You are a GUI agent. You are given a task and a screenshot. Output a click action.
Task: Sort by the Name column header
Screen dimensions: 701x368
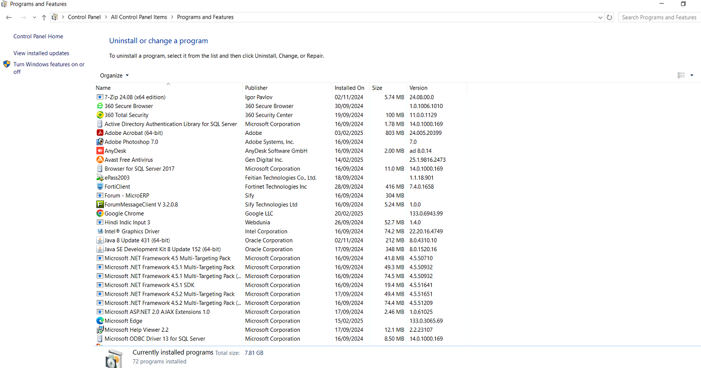[168, 88]
